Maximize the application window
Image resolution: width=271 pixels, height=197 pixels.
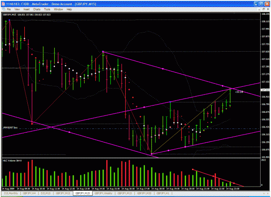261,4
